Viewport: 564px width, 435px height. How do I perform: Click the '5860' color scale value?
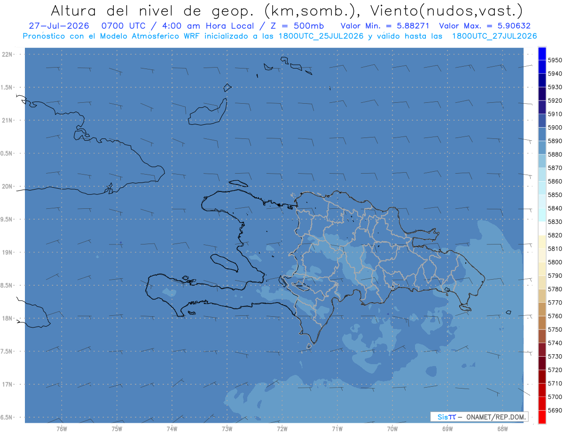point(555,181)
